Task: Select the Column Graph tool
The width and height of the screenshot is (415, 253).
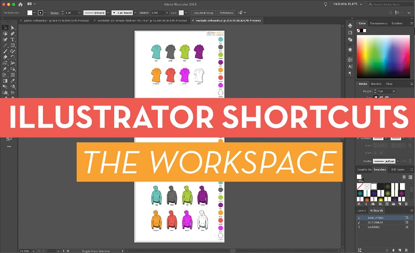Action: point(5,93)
